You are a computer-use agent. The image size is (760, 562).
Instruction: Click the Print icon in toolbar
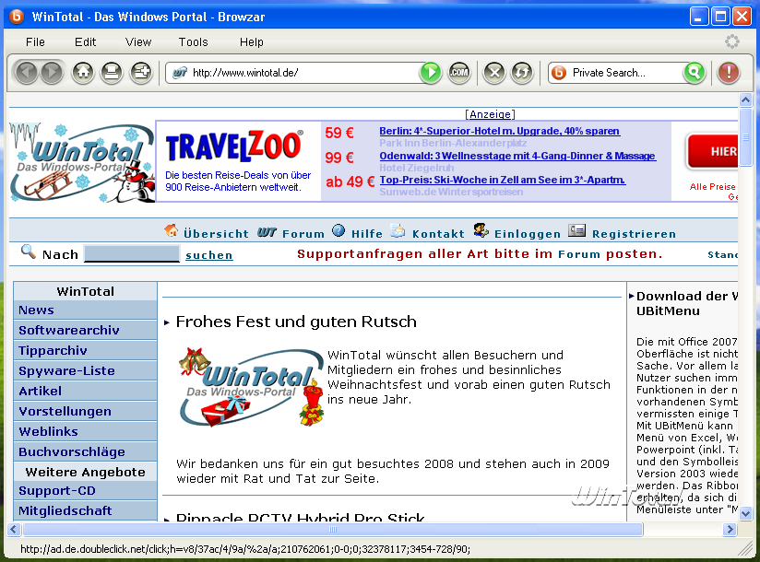click(x=112, y=73)
